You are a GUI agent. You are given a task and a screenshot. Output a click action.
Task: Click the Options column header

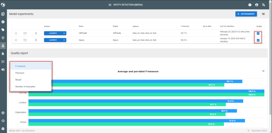click(x=135, y=26)
